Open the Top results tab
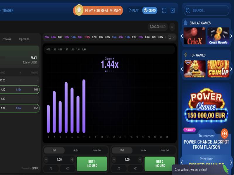The image size is (234, 175). click(24, 39)
